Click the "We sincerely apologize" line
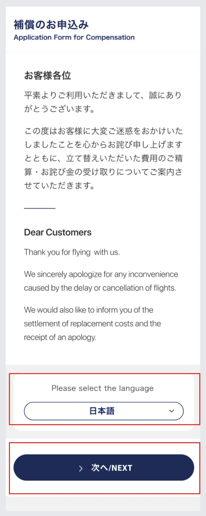This screenshot has height=516, width=206. 101,274
